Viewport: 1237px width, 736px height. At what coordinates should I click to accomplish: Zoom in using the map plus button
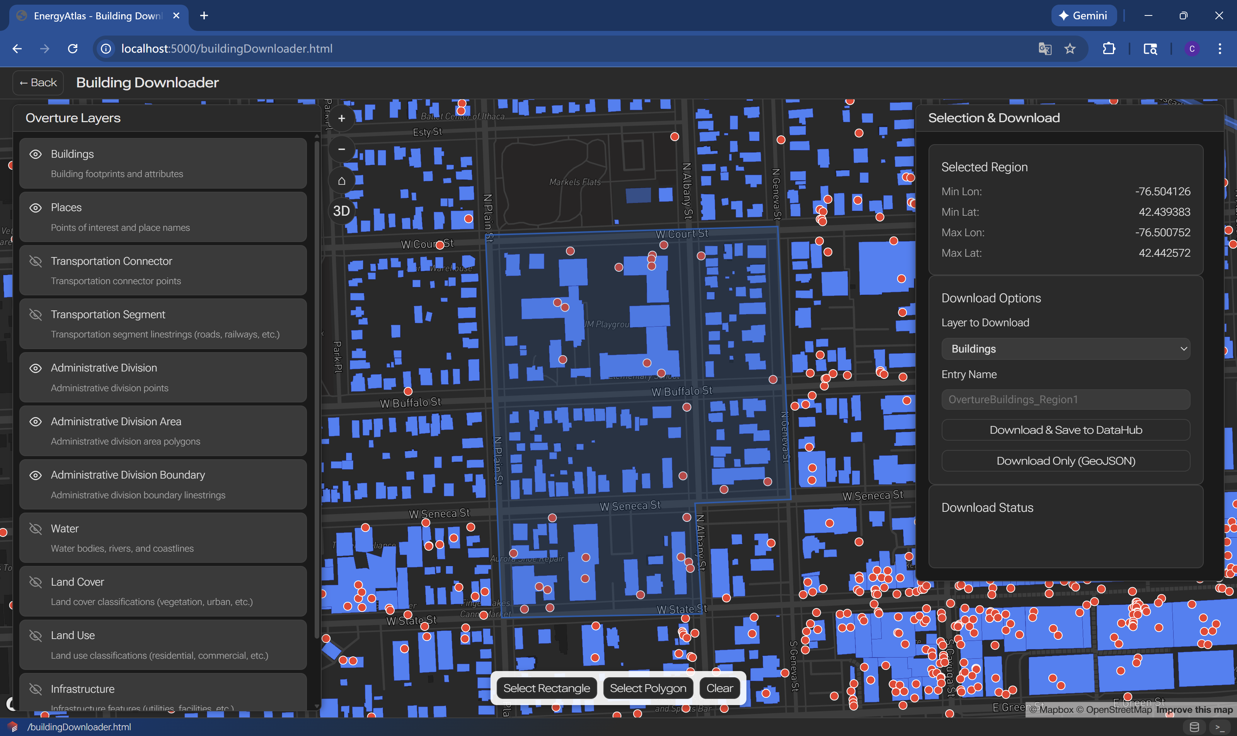[x=341, y=119]
